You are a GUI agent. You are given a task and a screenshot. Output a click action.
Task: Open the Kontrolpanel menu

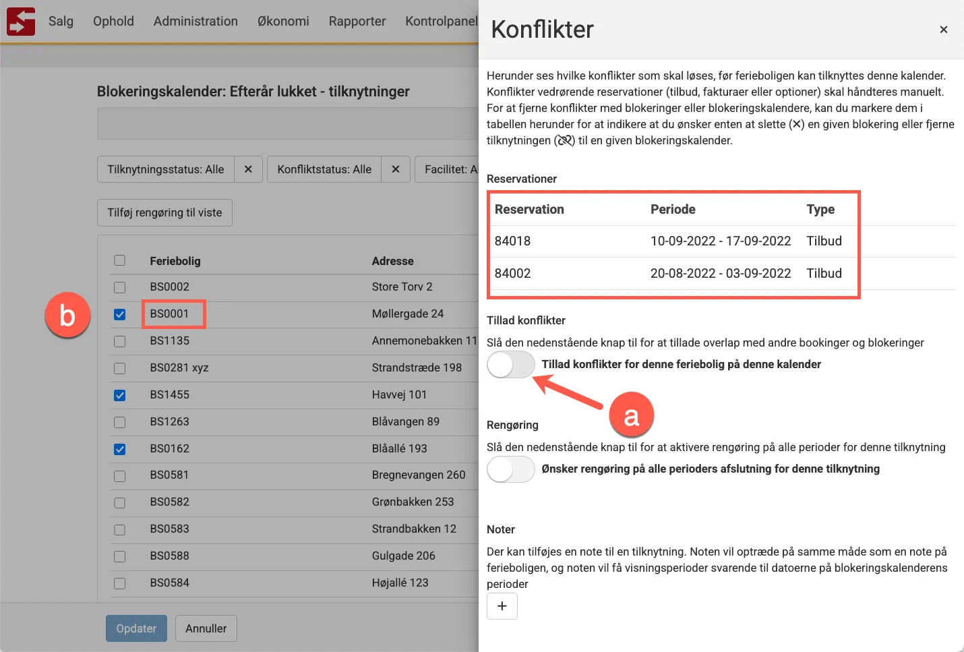(440, 21)
